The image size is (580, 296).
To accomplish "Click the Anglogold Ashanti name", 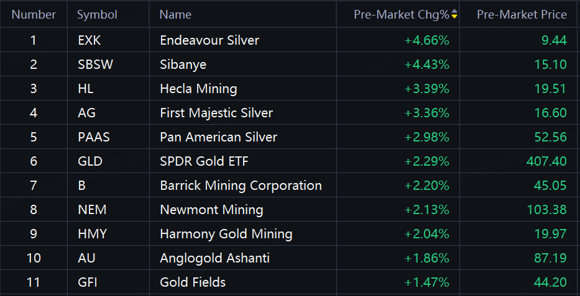I will [214, 258].
